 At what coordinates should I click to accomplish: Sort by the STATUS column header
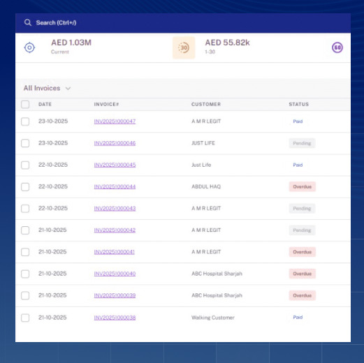[x=299, y=104]
